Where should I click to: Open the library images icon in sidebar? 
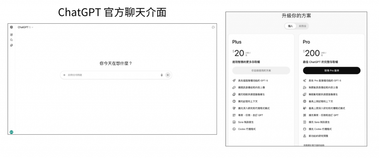(x=11, y=46)
